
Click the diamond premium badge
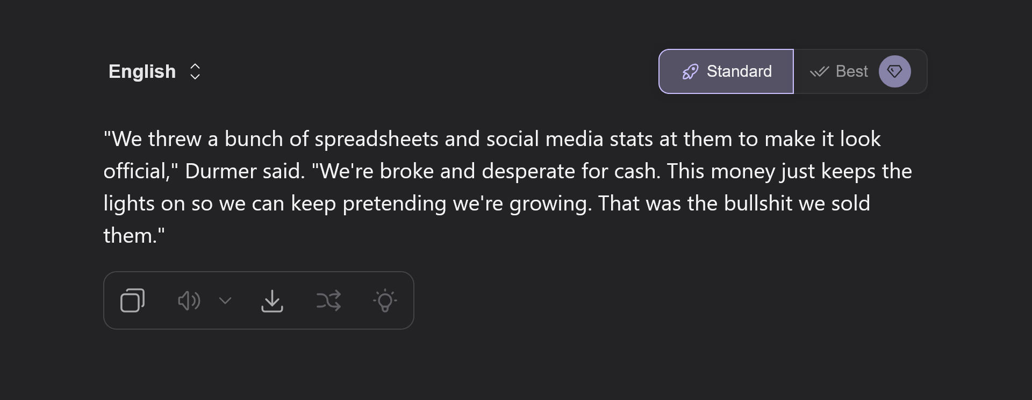(894, 71)
